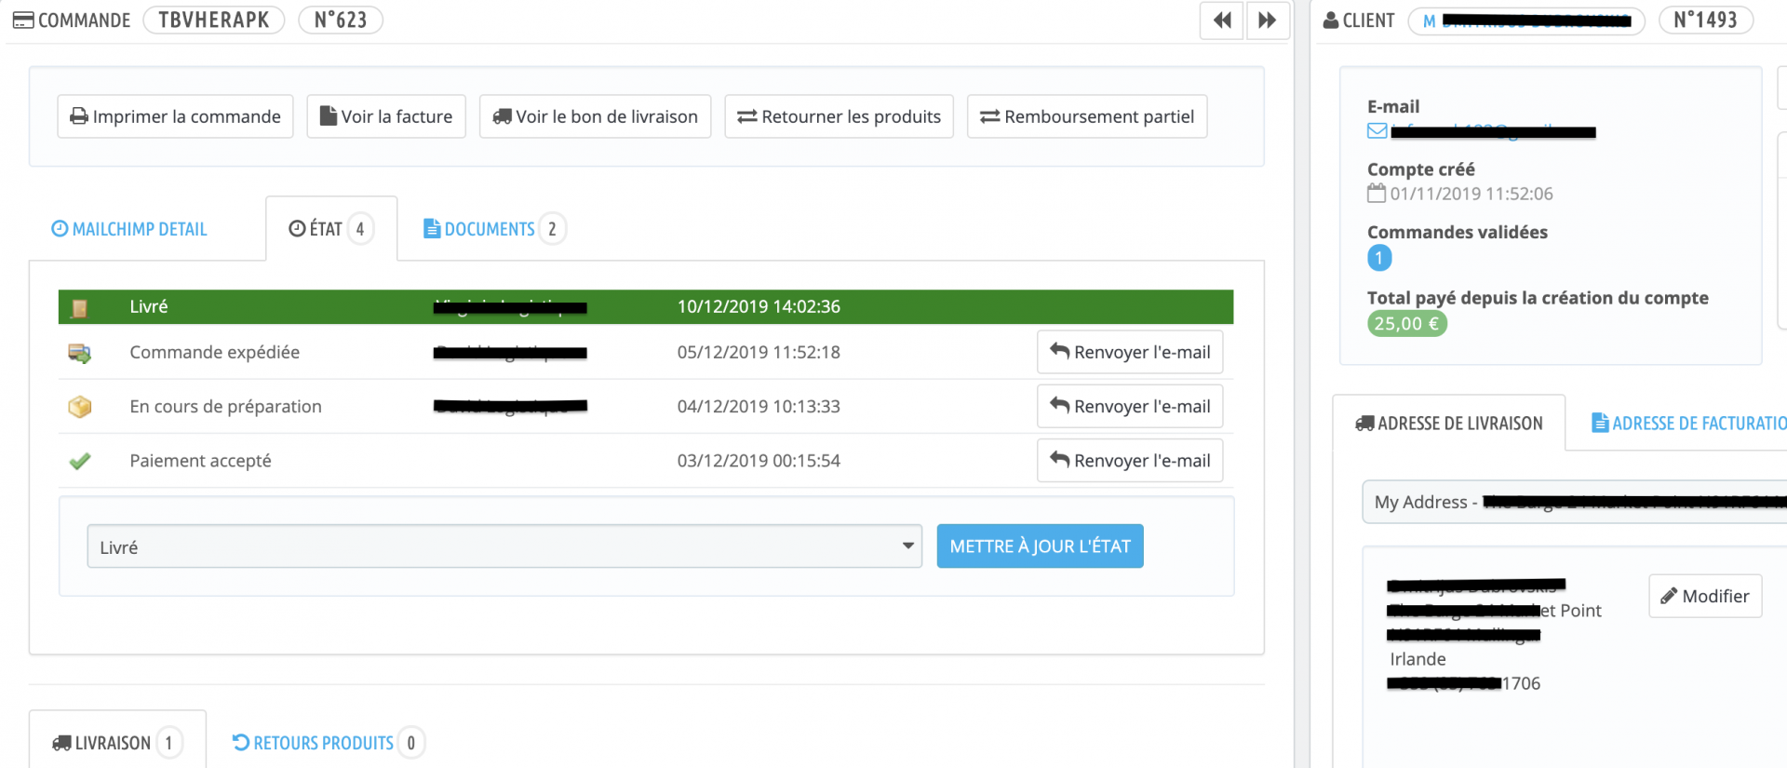
Task: Go to previous order with double-left arrow
Action: click(1222, 20)
